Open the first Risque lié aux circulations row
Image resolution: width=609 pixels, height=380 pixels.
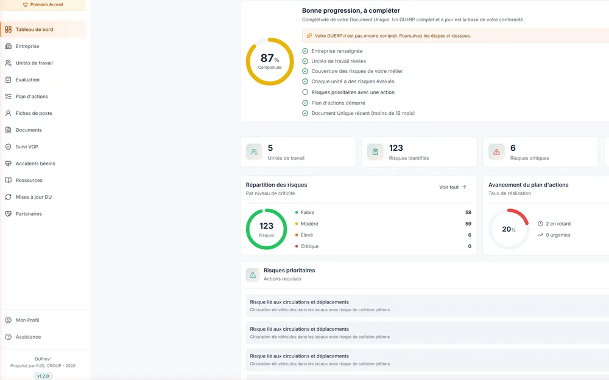(428, 306)
